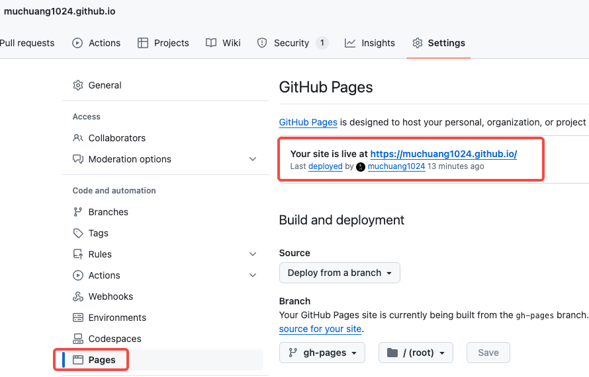Click the Pages browser icon

[x=77, y=360]
